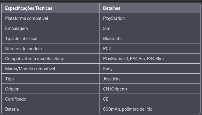202x115 pixels.
Task: Select the Origem row label
Action: click(x=50, y=89)
